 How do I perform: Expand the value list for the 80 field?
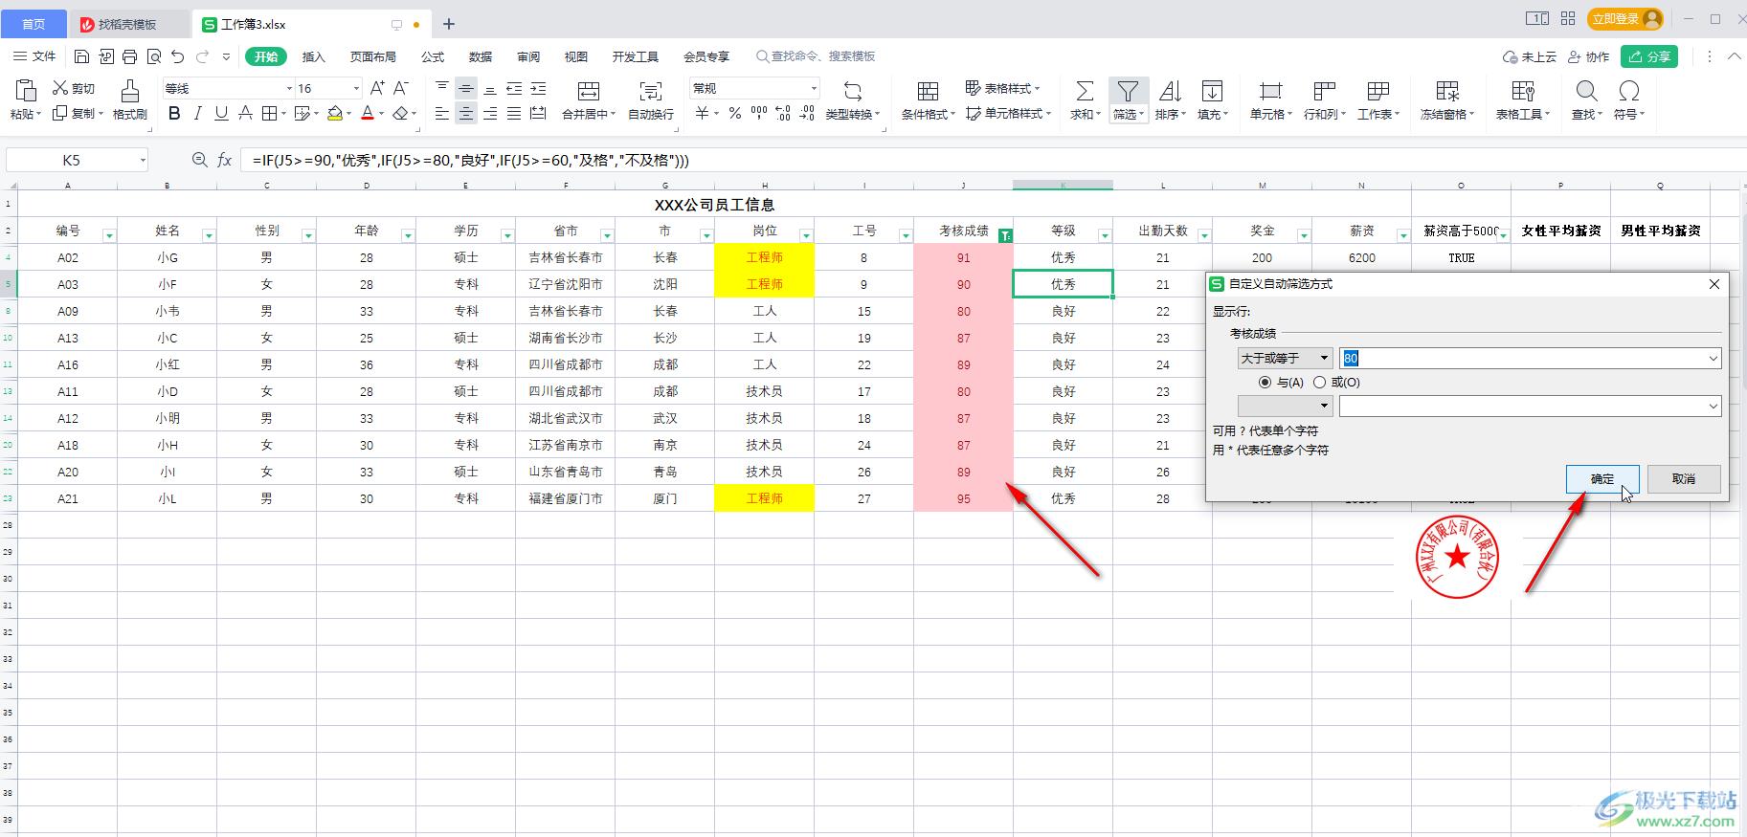pyautogui.click(x=1713, y=358)
